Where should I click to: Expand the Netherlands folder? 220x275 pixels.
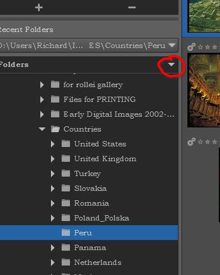[x=53, y=263]
